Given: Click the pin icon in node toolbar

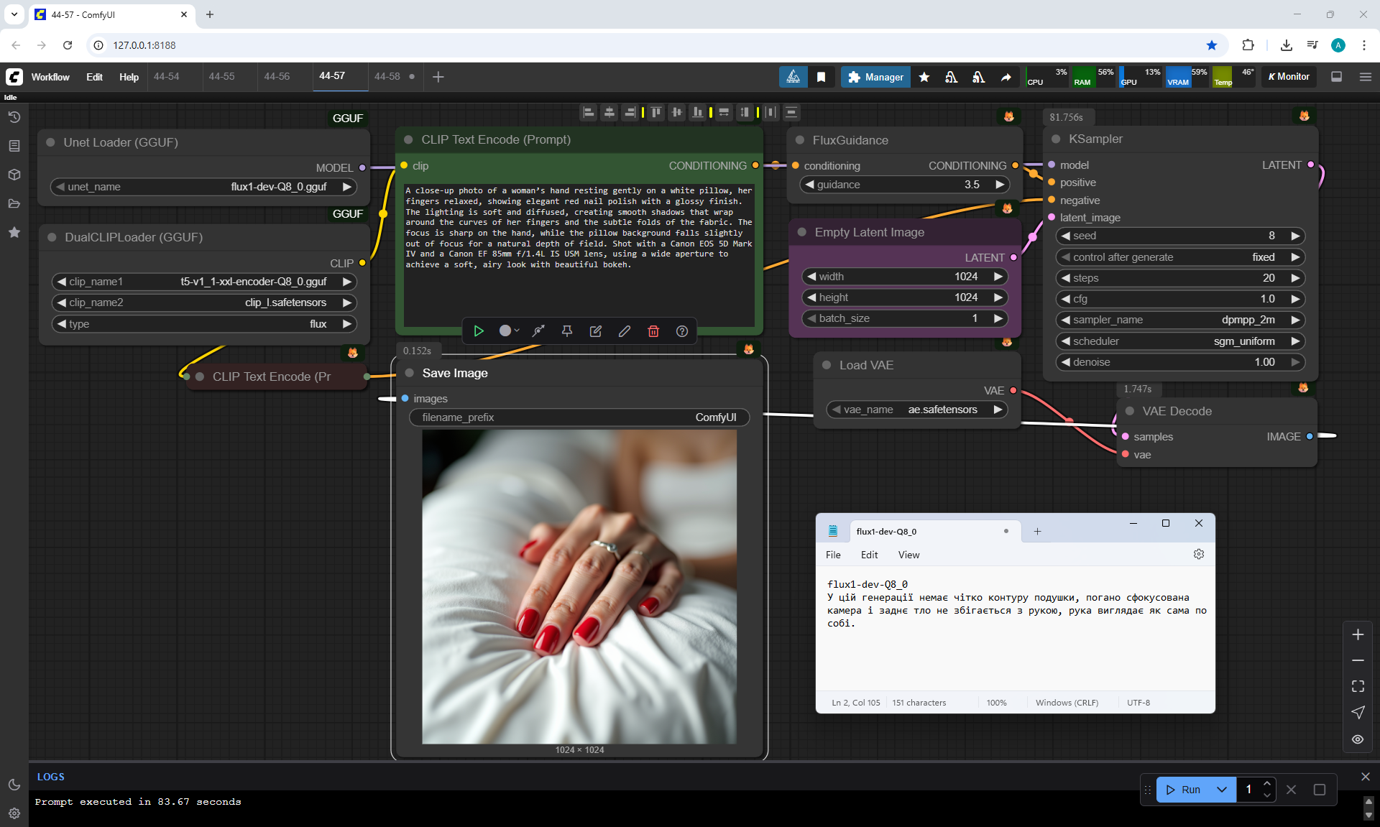Looking at the screenshot, I should click(x=567, y=331).
